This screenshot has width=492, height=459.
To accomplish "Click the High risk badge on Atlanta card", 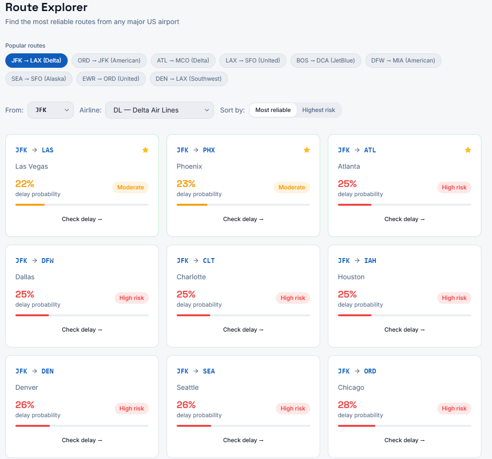I will pyautogui.click(x=454, y=187).
